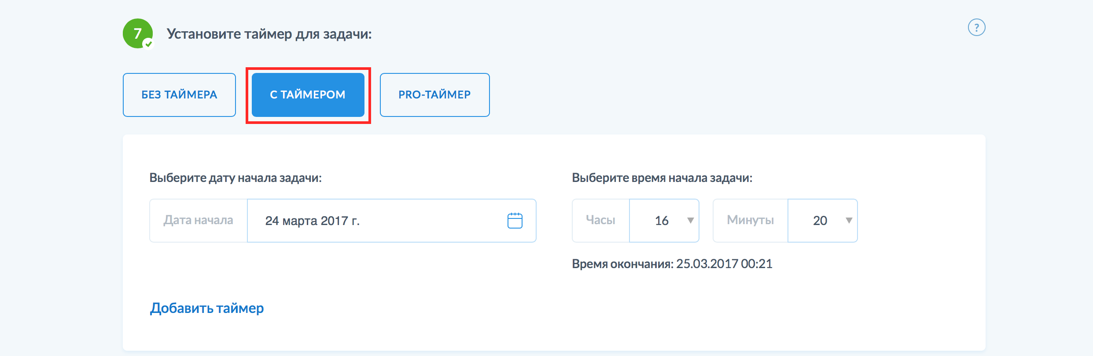The height and width of the screenshot is (356, 1093).
Task: Select the PRO-ТАЙМЕР option
Action: [434, 95]
